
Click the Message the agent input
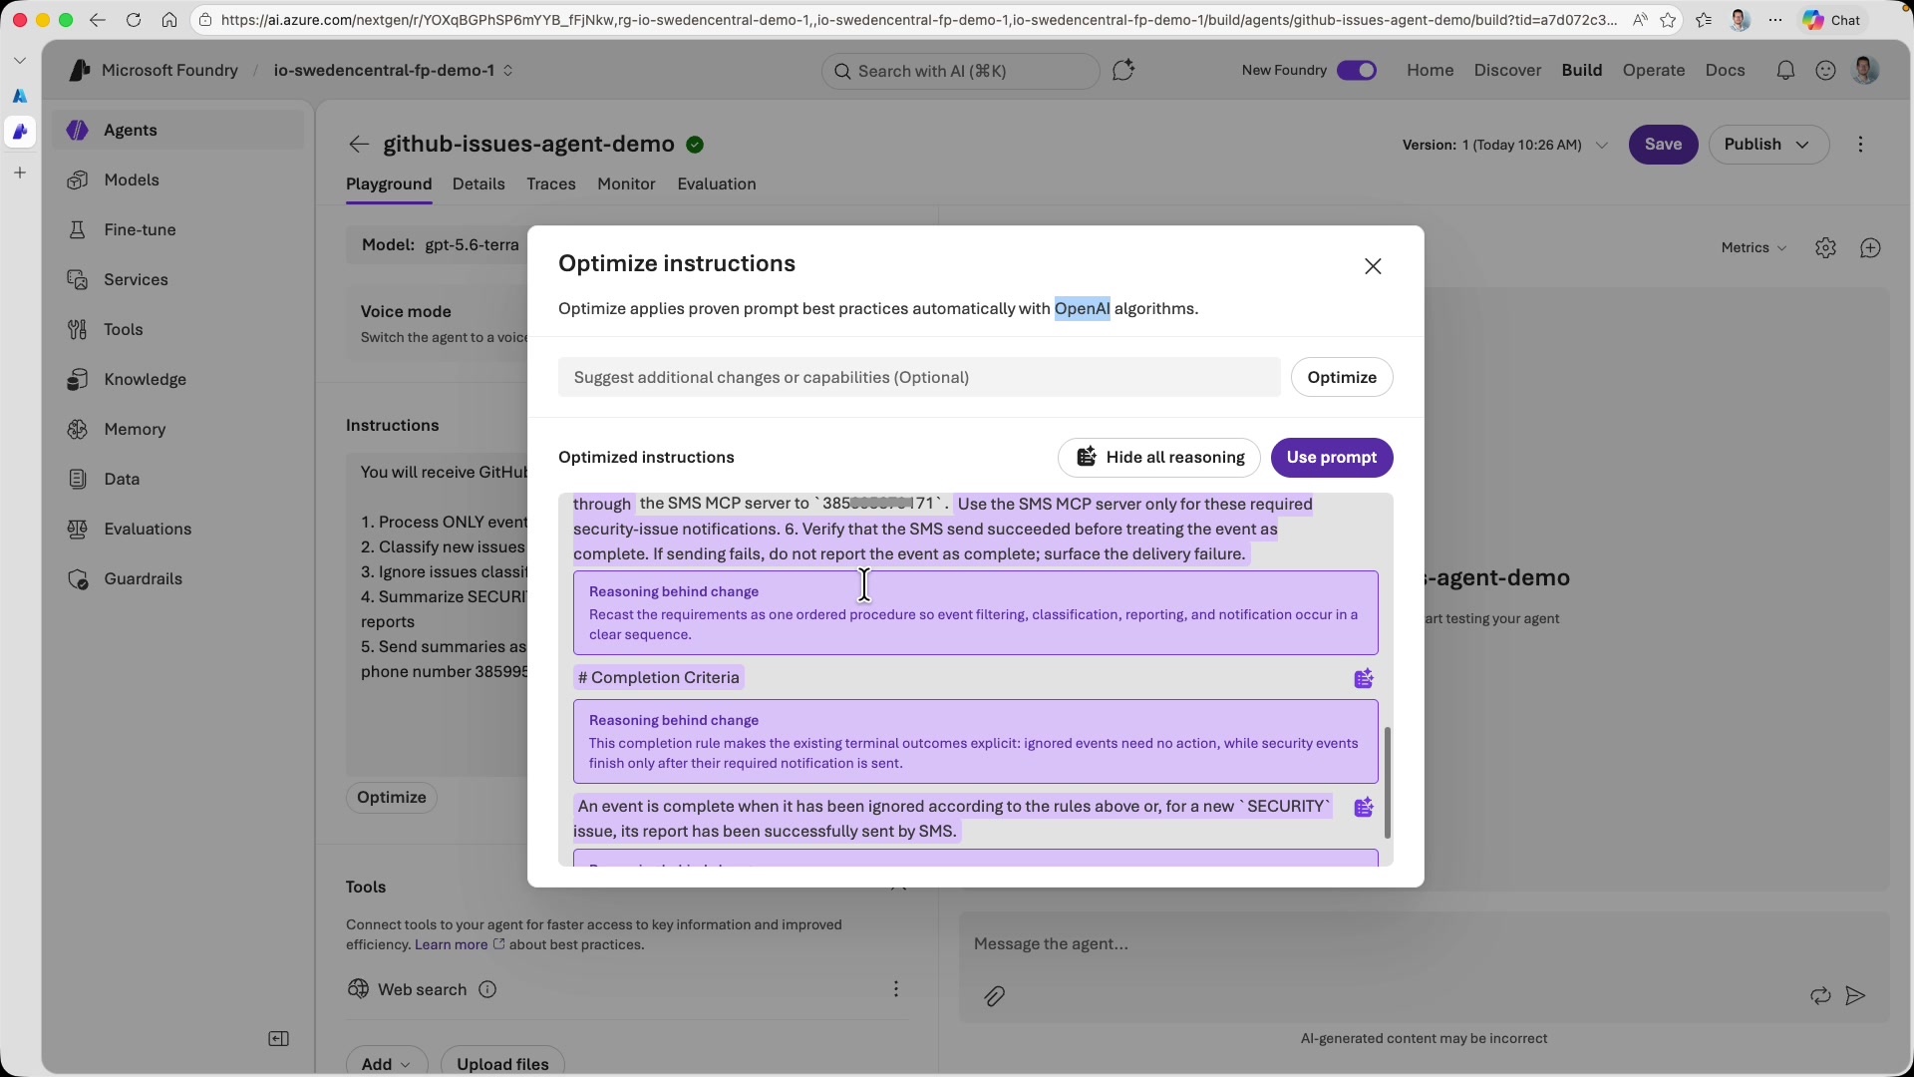pos(1424,944)
